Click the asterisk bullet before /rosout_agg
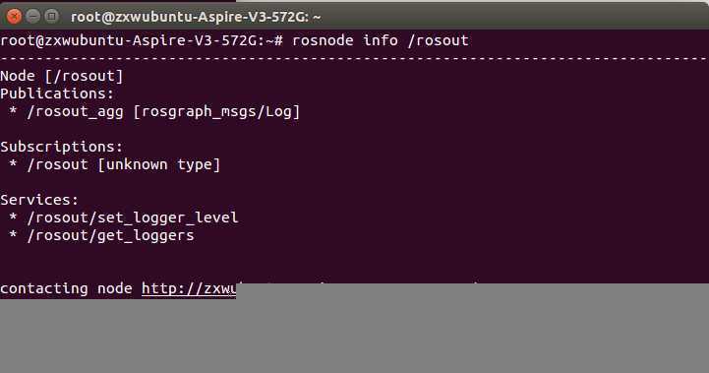 point(13,111)
